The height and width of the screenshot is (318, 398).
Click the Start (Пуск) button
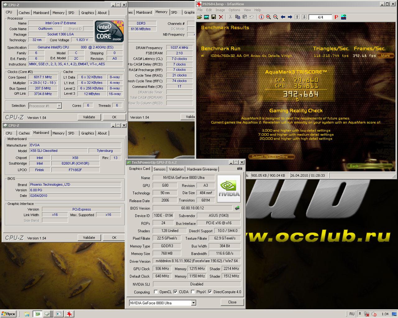pyautogui.click(x=9, y=314)
